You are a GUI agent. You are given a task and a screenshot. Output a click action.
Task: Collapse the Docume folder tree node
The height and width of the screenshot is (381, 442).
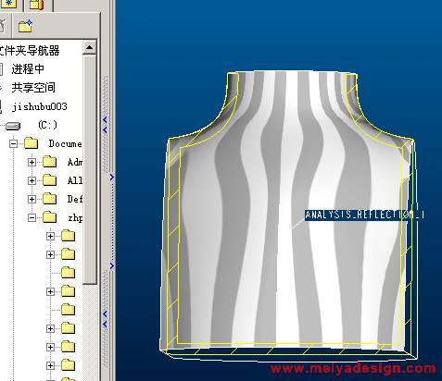(13, 143)
